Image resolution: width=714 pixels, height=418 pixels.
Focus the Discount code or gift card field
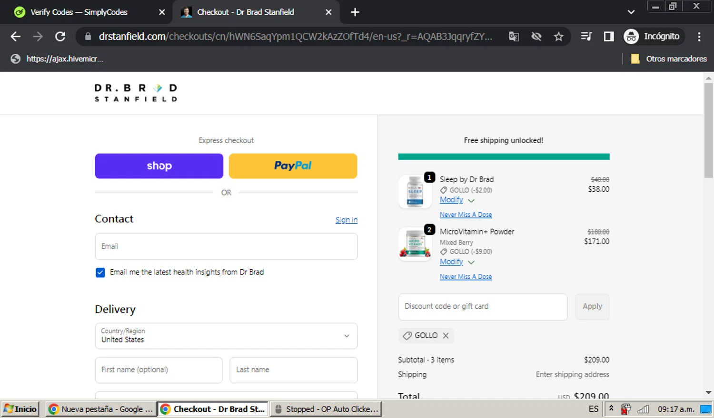(x=483, y=307)
